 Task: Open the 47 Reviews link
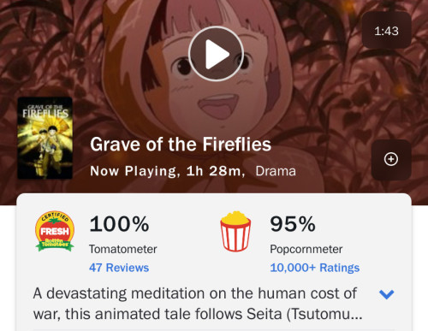point(119,268)
